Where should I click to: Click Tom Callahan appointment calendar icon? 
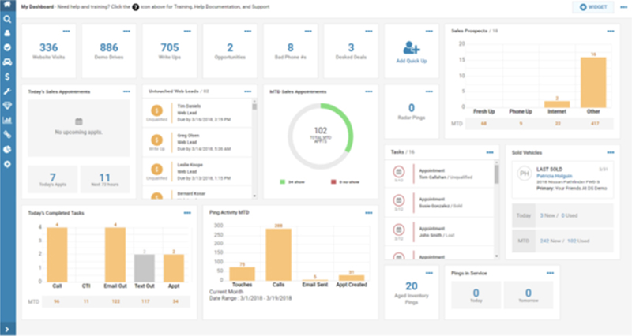click(x=399, y=172)
